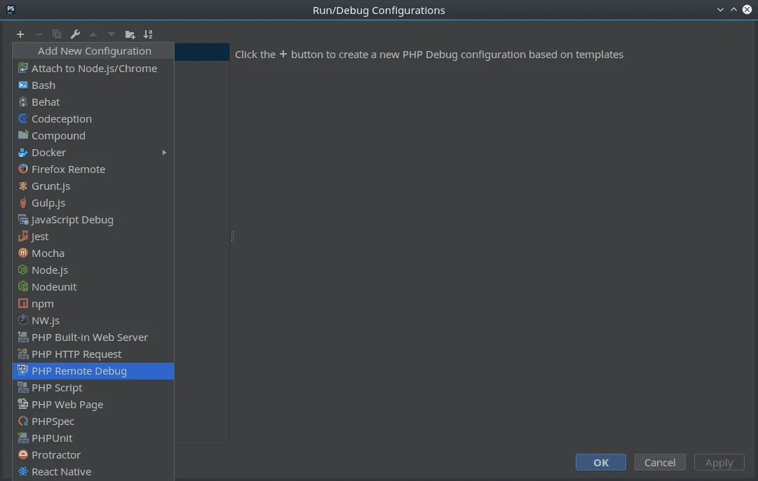Dismiss the dialog with Cancel
The image size is (758, 481).
click(659, 462)
